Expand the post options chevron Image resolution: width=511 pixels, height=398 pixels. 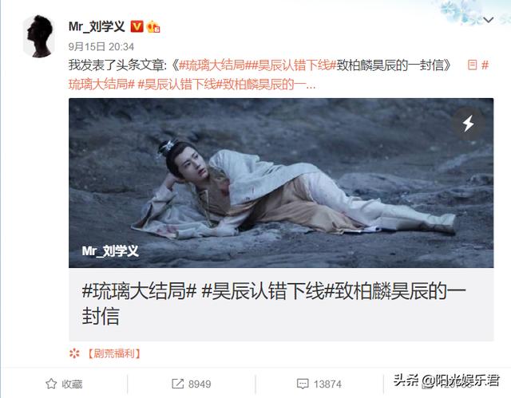(488, 20)
